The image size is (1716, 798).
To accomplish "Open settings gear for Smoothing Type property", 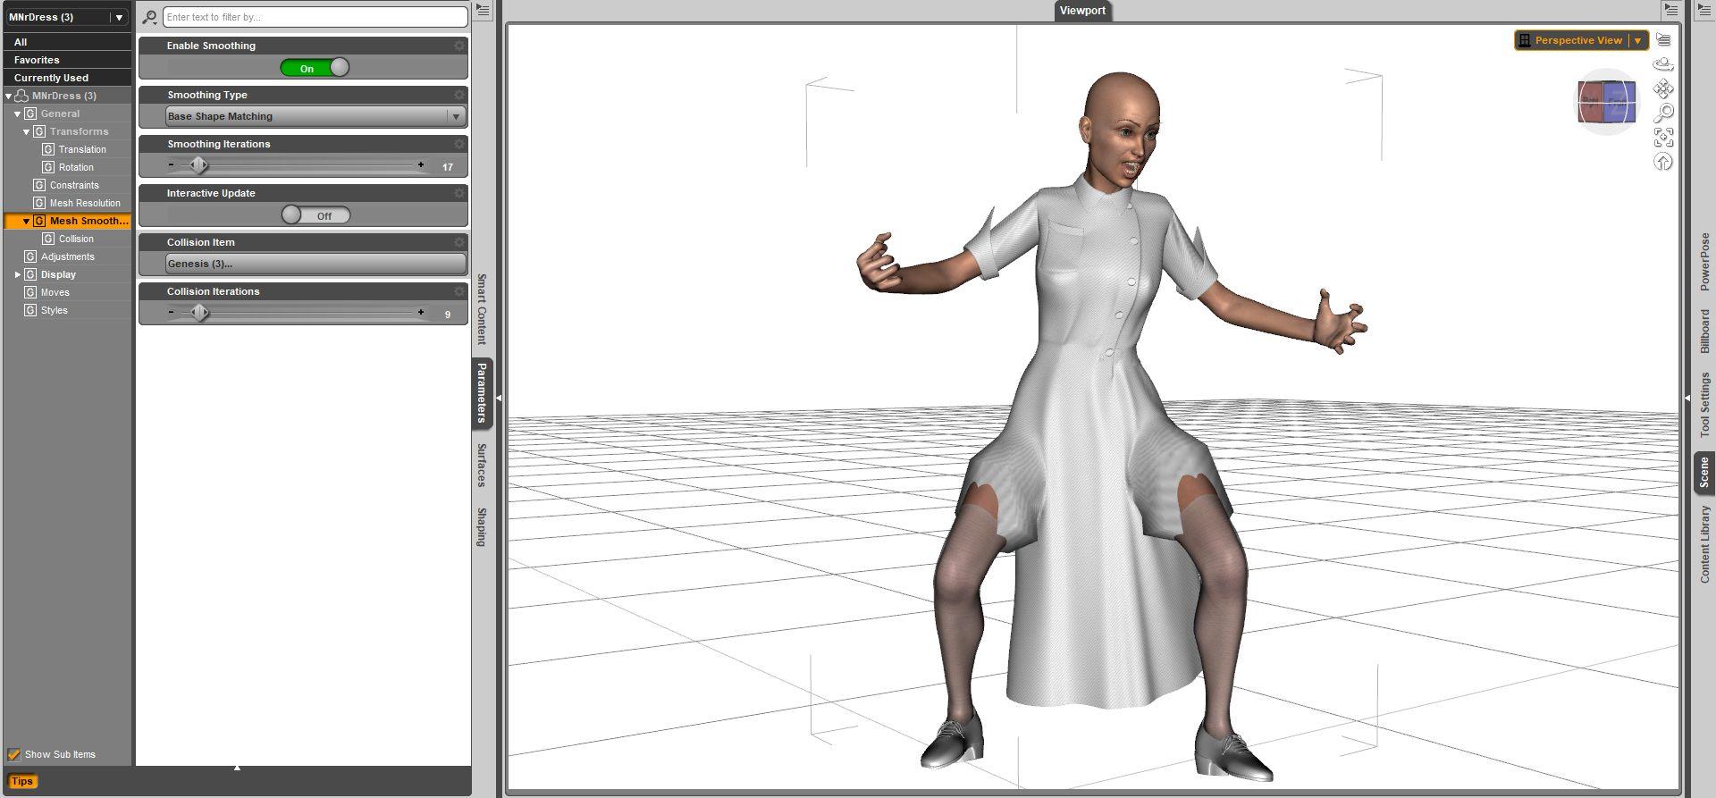I will (x=459, y=95).
